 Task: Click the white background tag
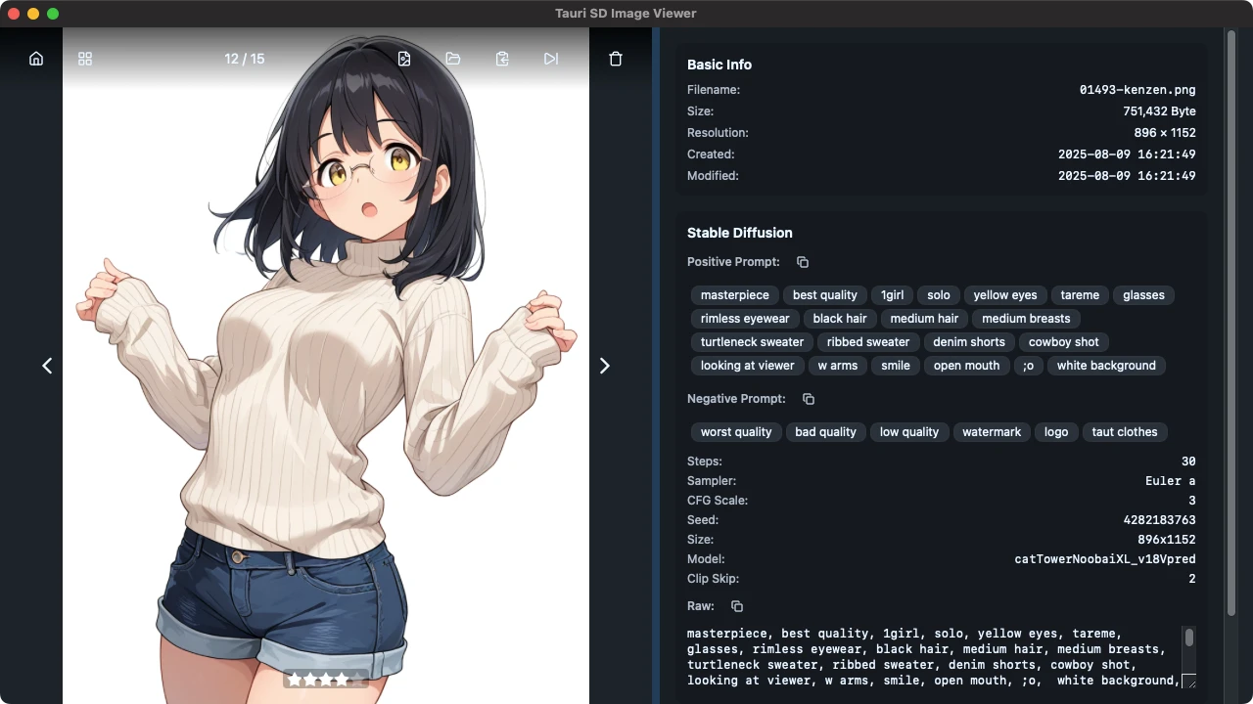pos(1106,365)
